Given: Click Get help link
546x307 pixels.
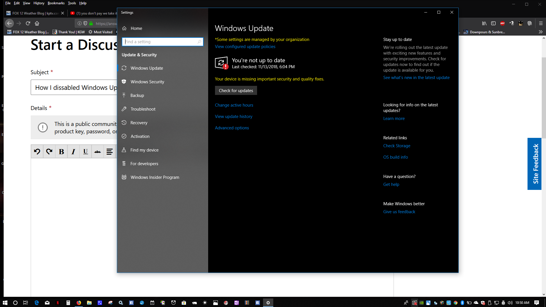Looking at the screenshot, I should (x=391, y=184).
